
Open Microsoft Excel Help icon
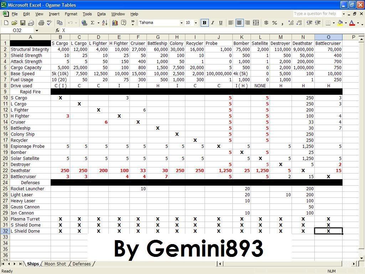(124, 22)
